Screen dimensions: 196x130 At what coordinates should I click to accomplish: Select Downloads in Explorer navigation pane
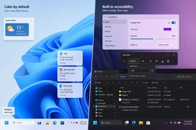100,103
